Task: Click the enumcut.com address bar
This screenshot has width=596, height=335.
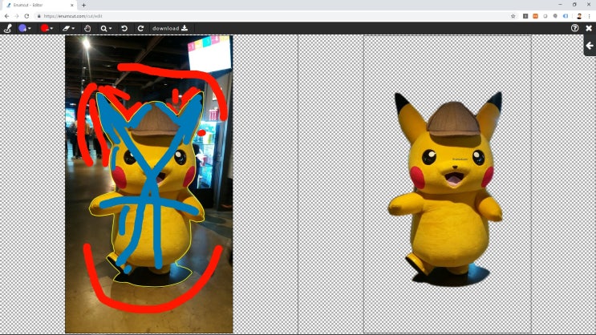Action: [x=276, y=16]
